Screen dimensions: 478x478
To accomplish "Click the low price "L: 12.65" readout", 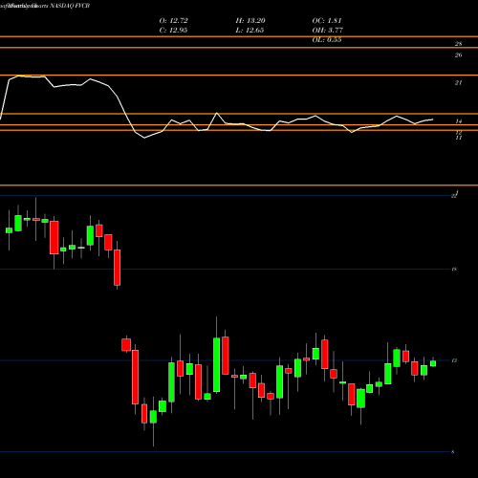I will (x=250, y=31).
